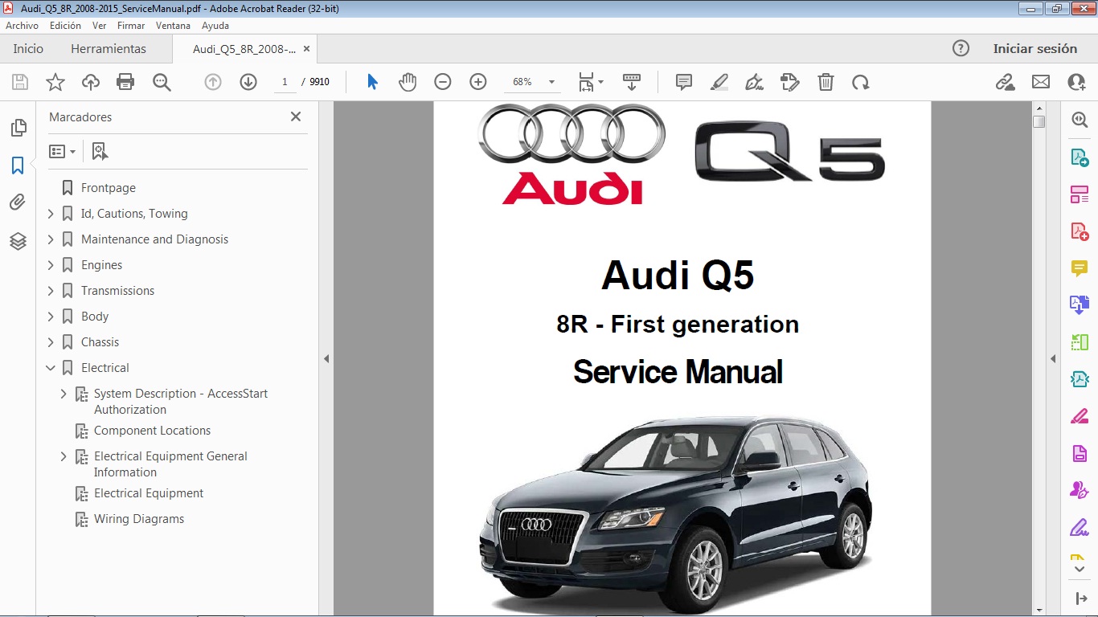
Task: Open the Page Thumbnails panel
Action: click(18, 127)
